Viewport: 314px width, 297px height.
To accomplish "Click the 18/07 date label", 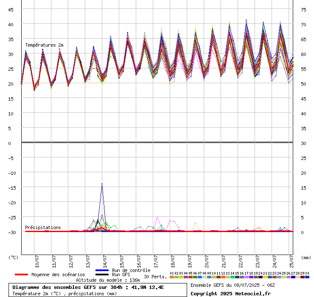I will (173, 261).
